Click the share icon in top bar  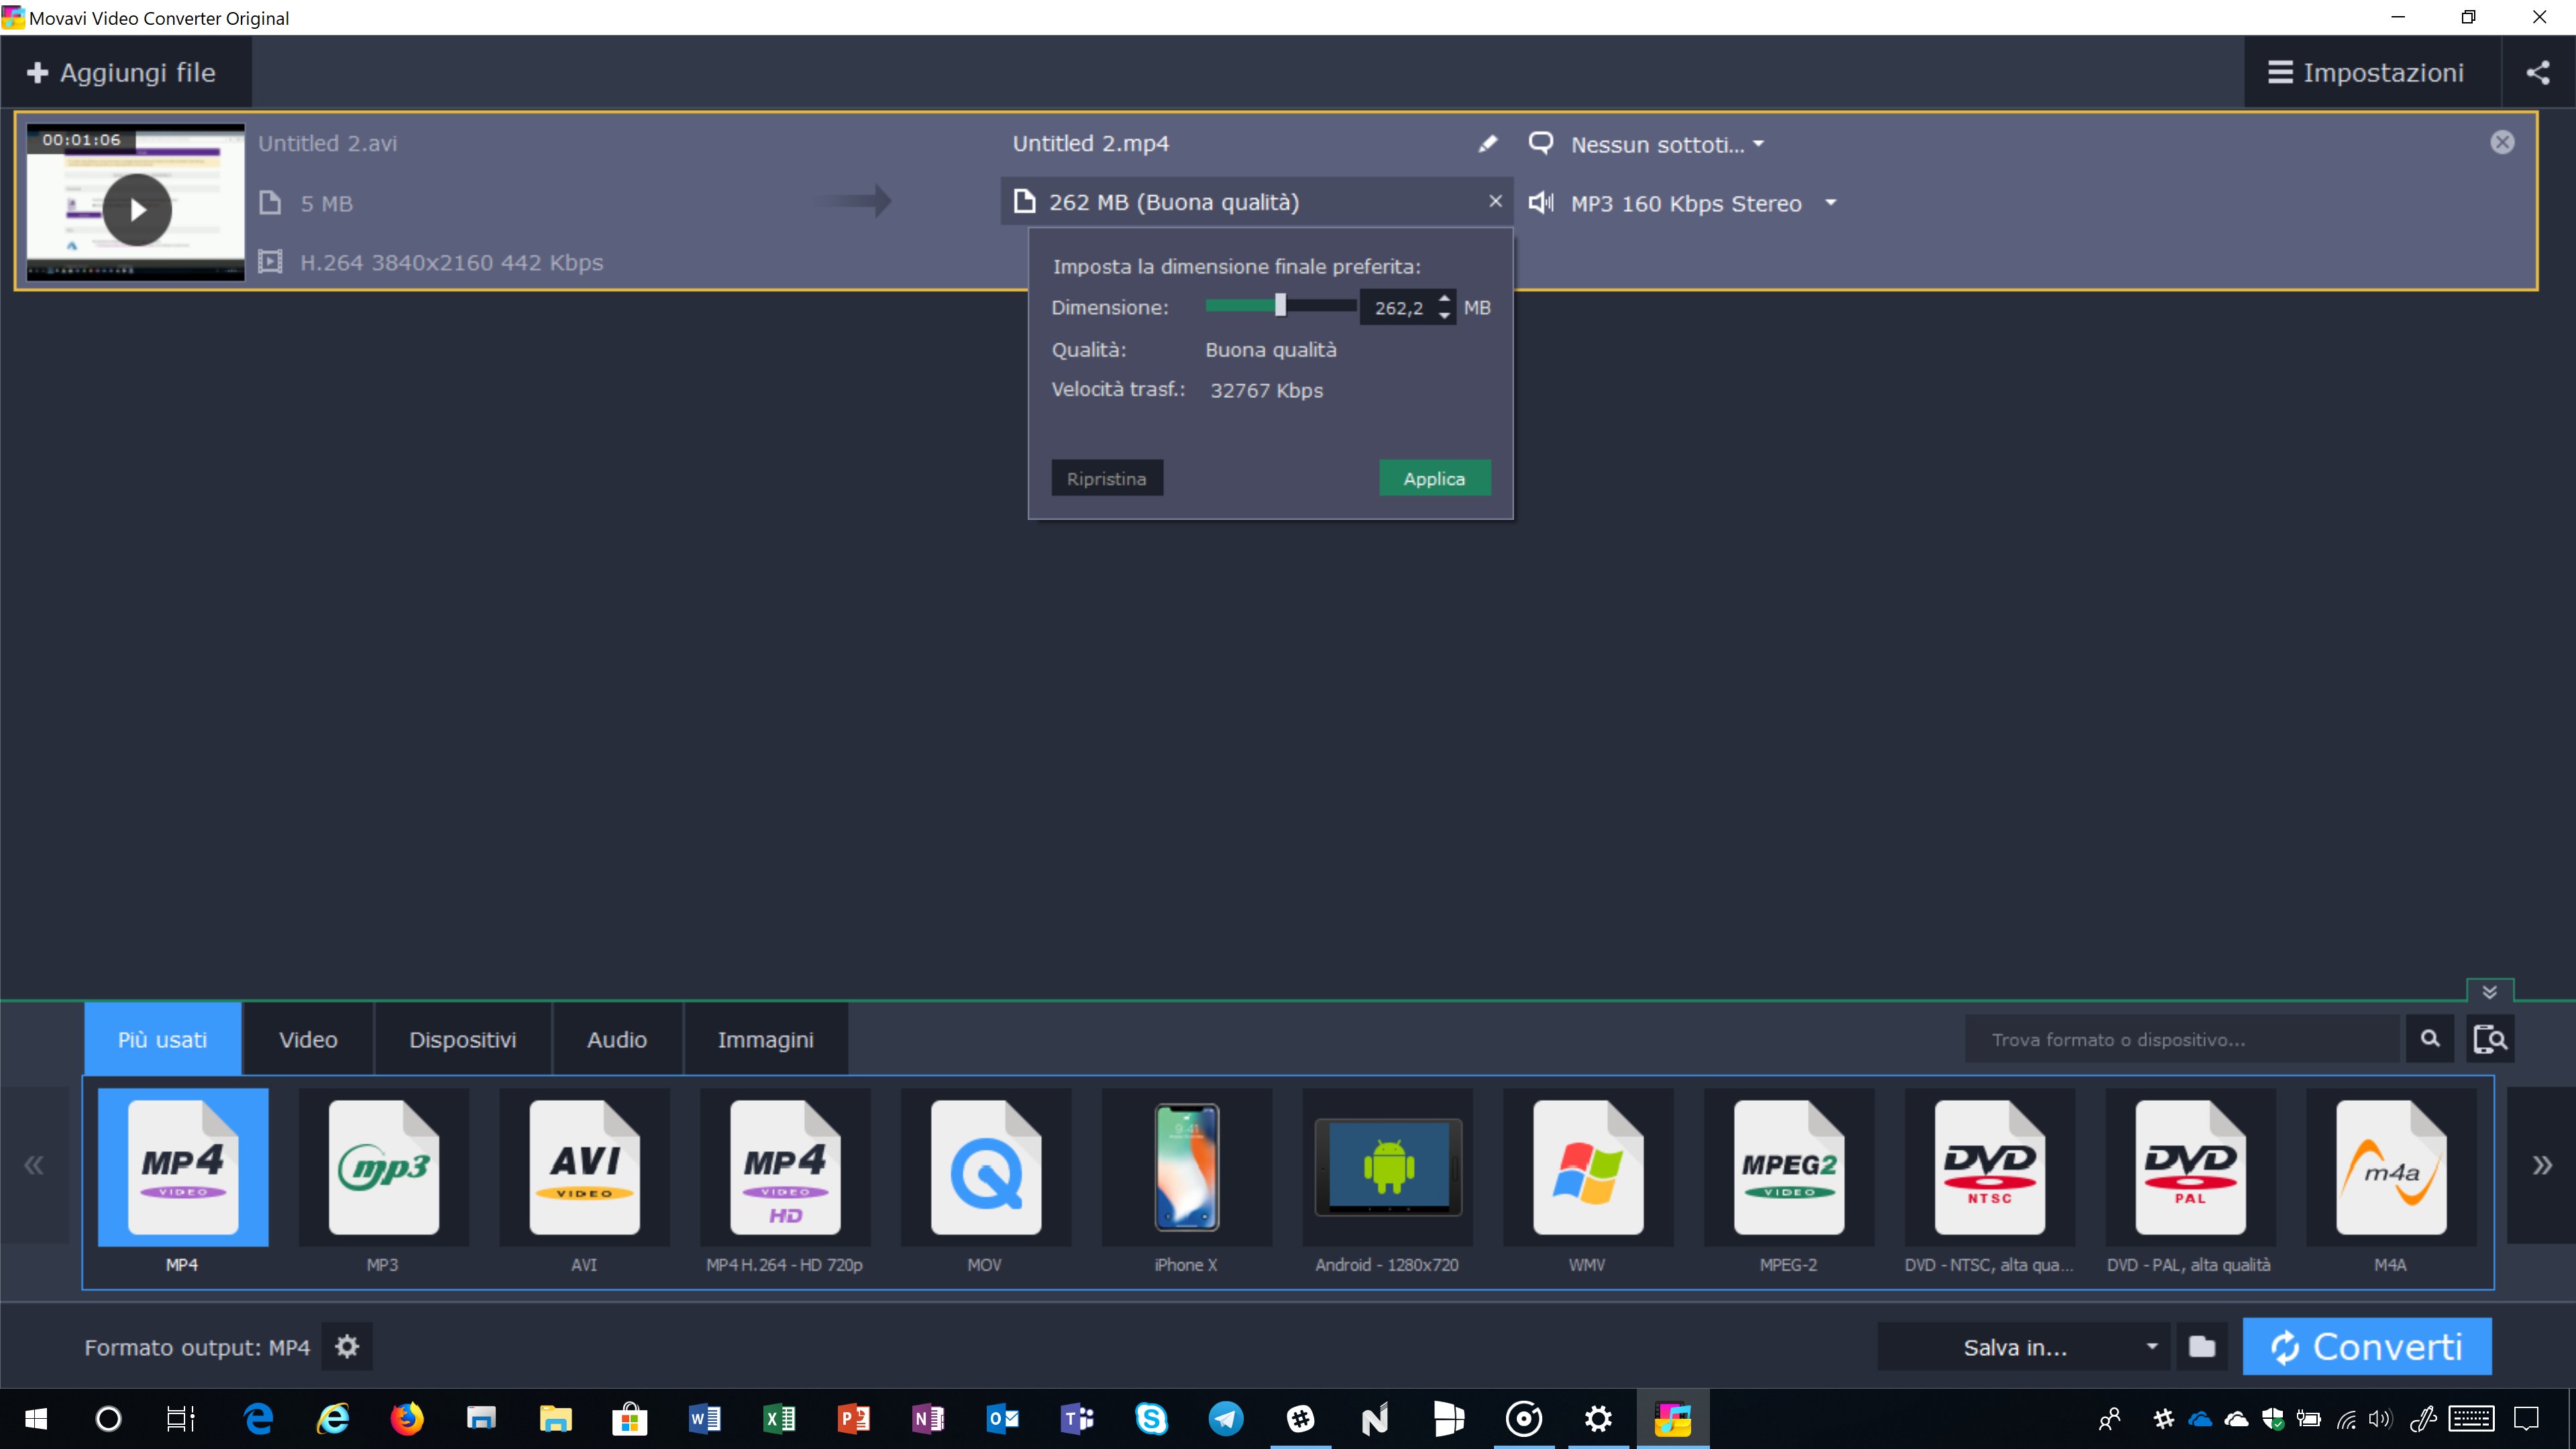pyautogui.click(x=2538, y=72)
